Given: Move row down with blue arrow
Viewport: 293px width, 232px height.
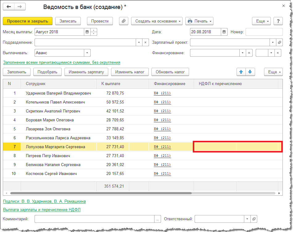Looking at the screenshot, I should click(250, 72).
